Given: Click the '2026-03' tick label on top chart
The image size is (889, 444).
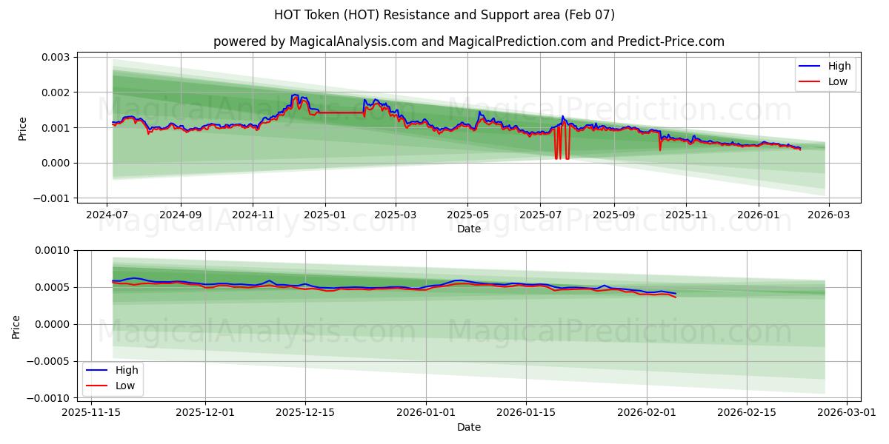Looking at the screenshot, I should (829, 215).
